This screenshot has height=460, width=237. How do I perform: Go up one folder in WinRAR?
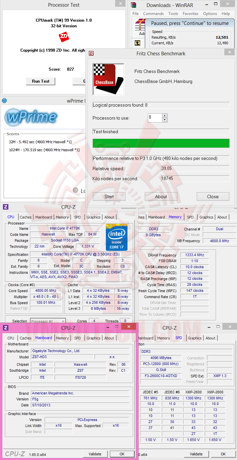coord(137,43)
